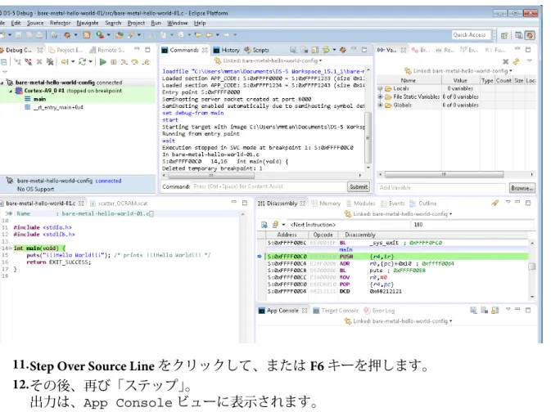
Task: Click the Quick Access search box
Action: pos(471,35)
